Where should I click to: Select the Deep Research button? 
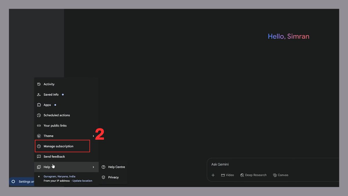point(253,175)
